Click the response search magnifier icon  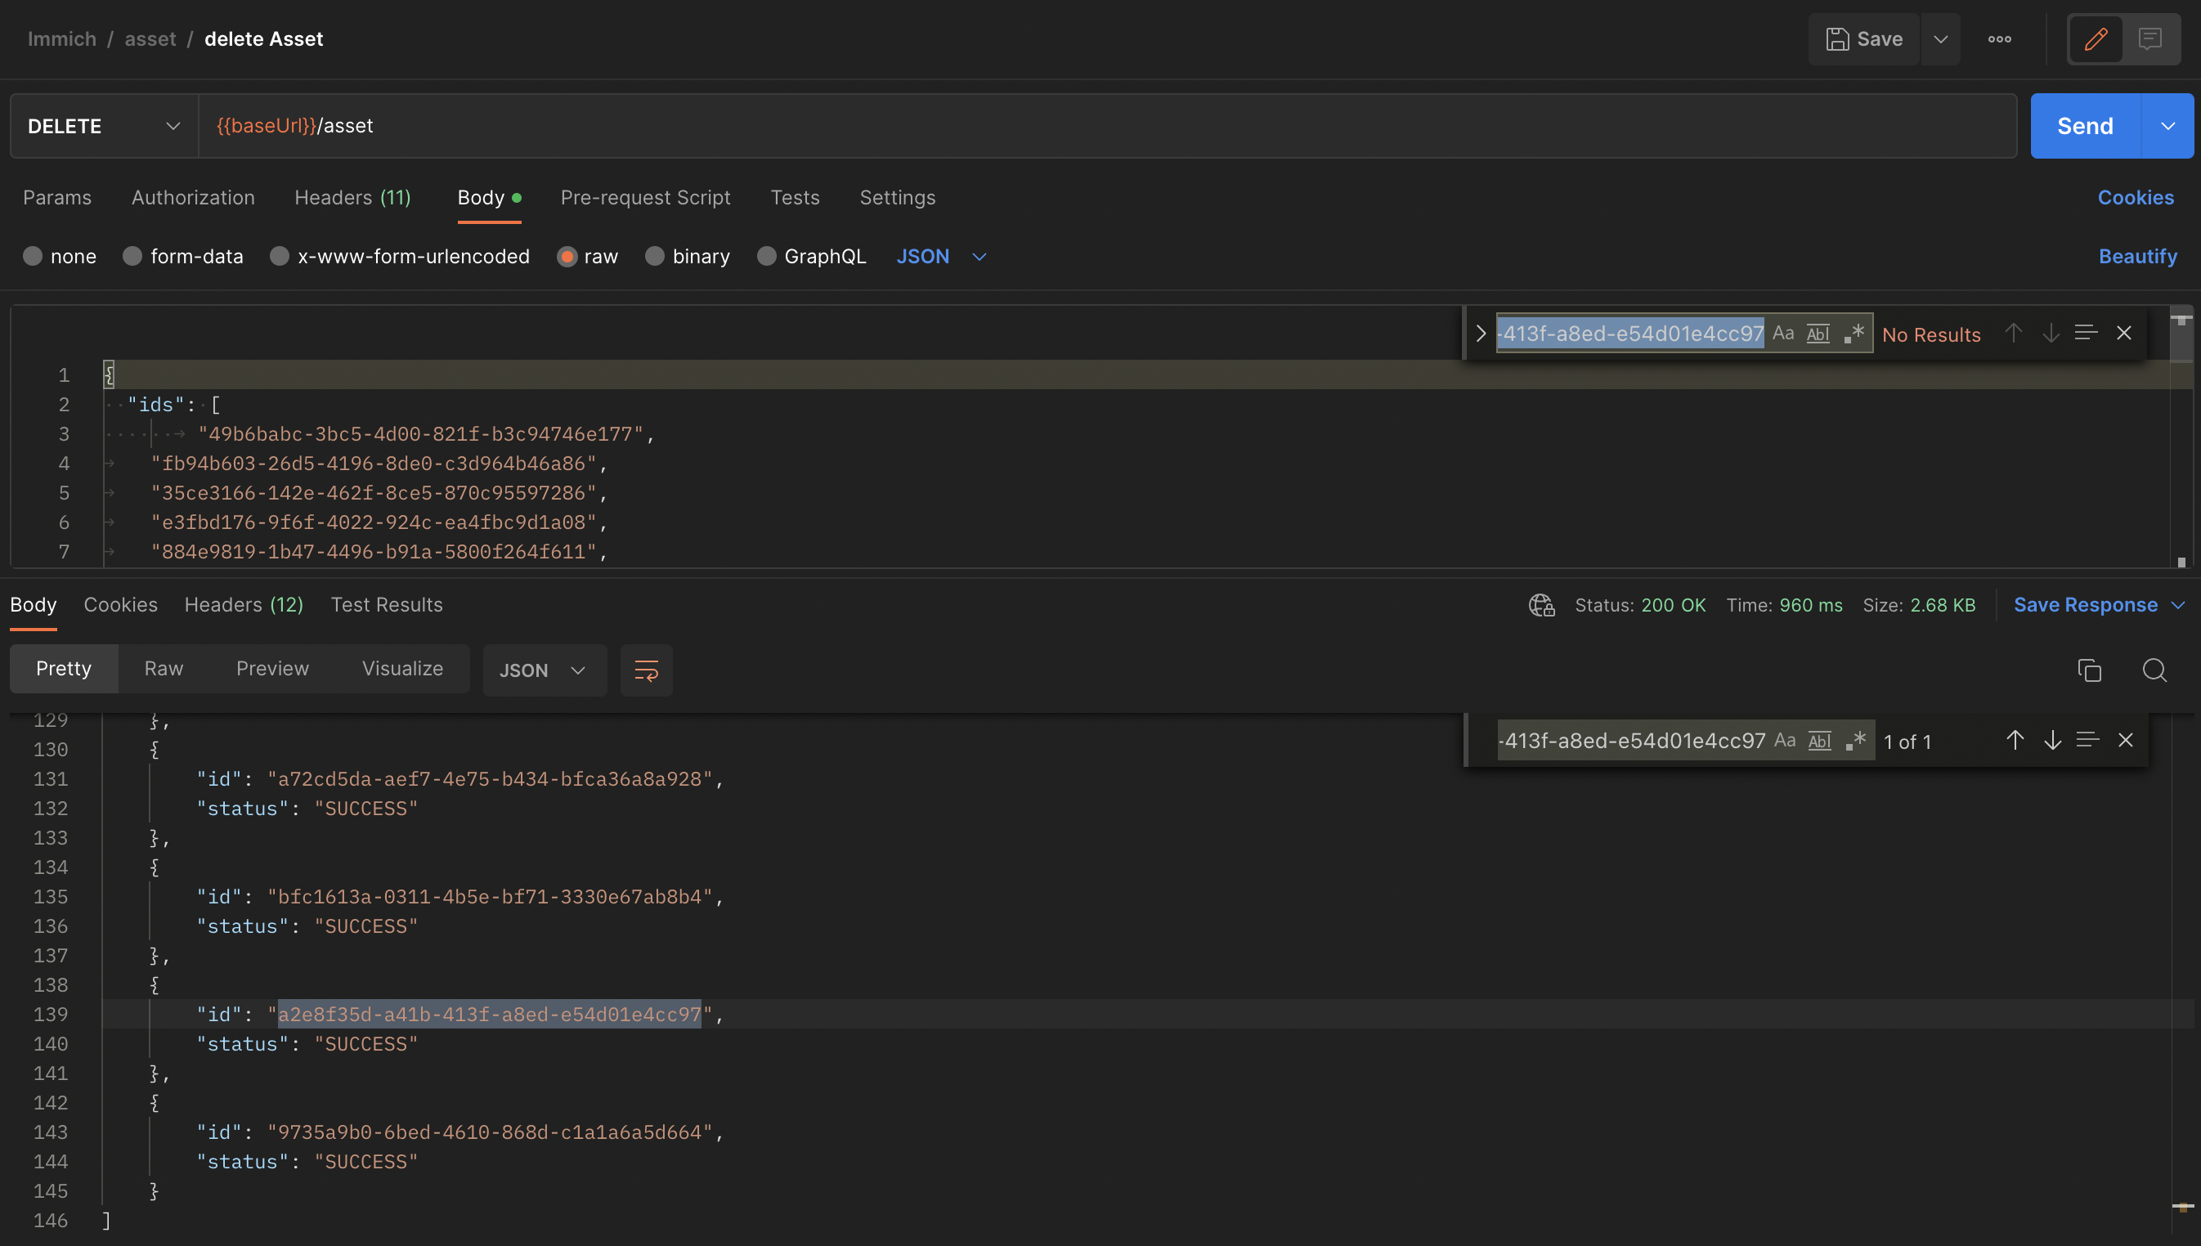pos(2154,670)
